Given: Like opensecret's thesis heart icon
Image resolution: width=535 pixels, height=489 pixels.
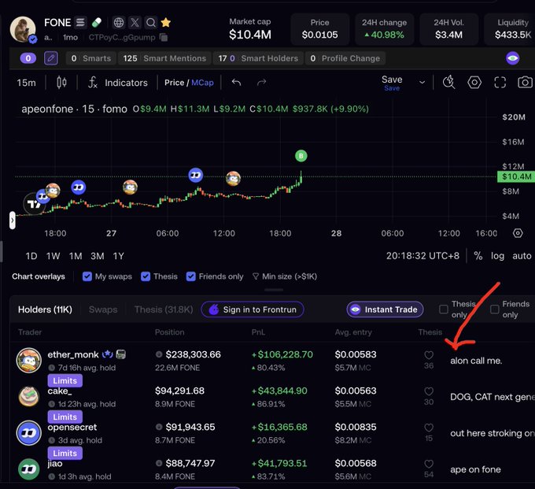Looking at the screenshot, I should [x=429, y=428].
